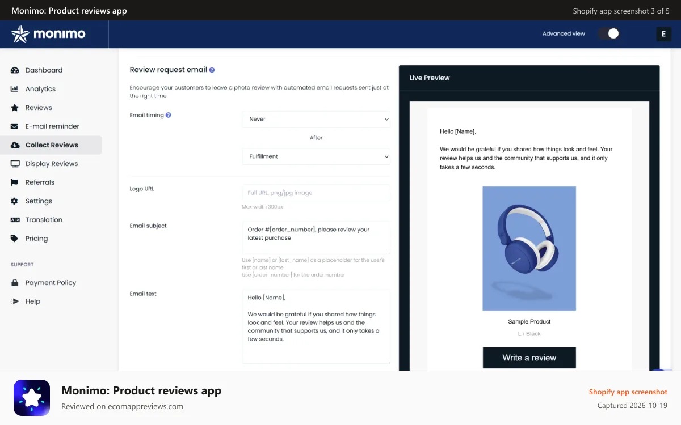The image size is (681, 425).
Task: Click the Translation language icon
Action: (x=15, y=220)
